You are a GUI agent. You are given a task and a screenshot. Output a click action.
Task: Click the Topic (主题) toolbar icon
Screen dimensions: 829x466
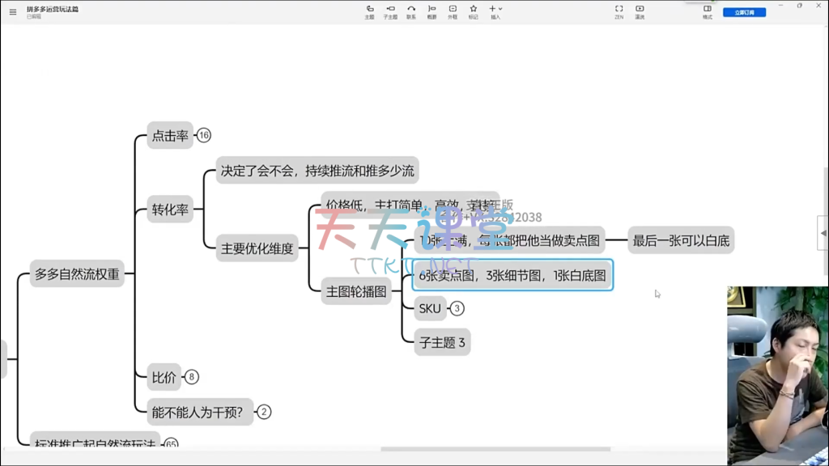coord(369,11)
